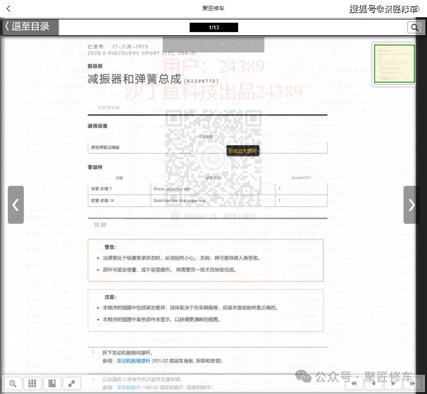427x394 pixels.
Task: Click the 搜狐号@聚匠修车 watermark label
Action: coord(384,8)
